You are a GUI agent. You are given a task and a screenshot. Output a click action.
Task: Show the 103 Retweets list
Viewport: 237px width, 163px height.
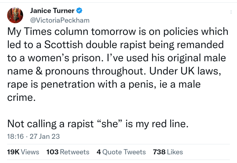pos(68,152)
